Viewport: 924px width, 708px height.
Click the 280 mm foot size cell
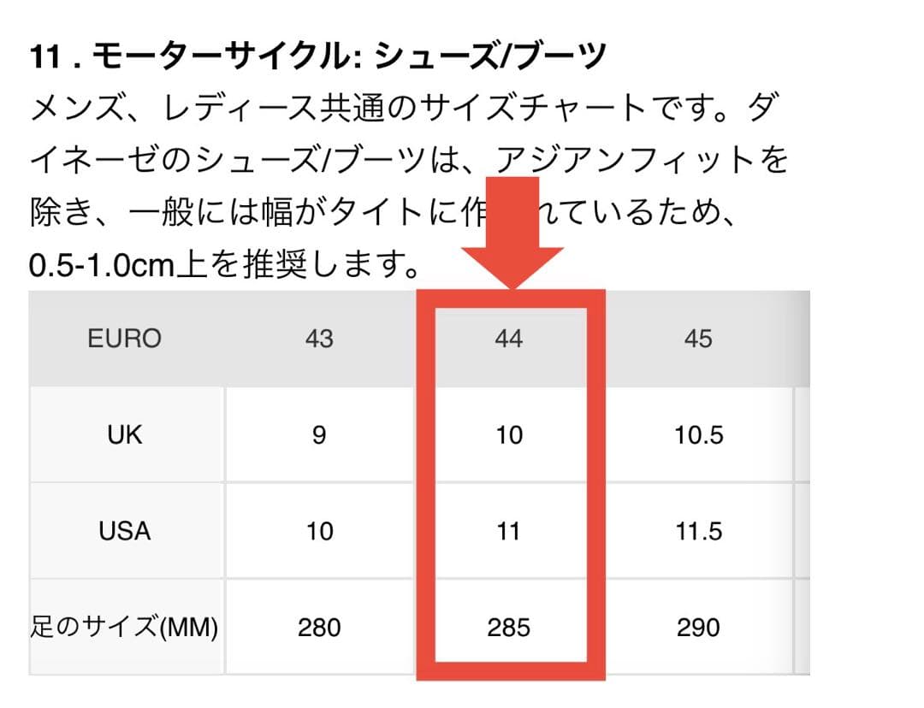[x=319, y=628]
